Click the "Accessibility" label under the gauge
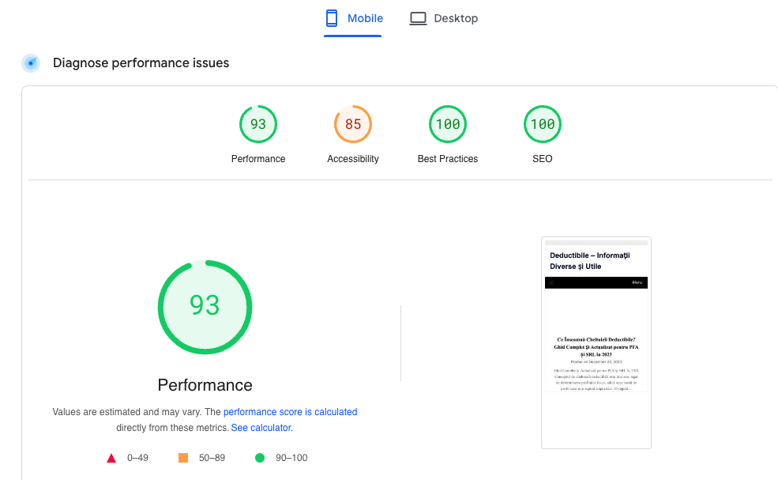 click(353, 159)
